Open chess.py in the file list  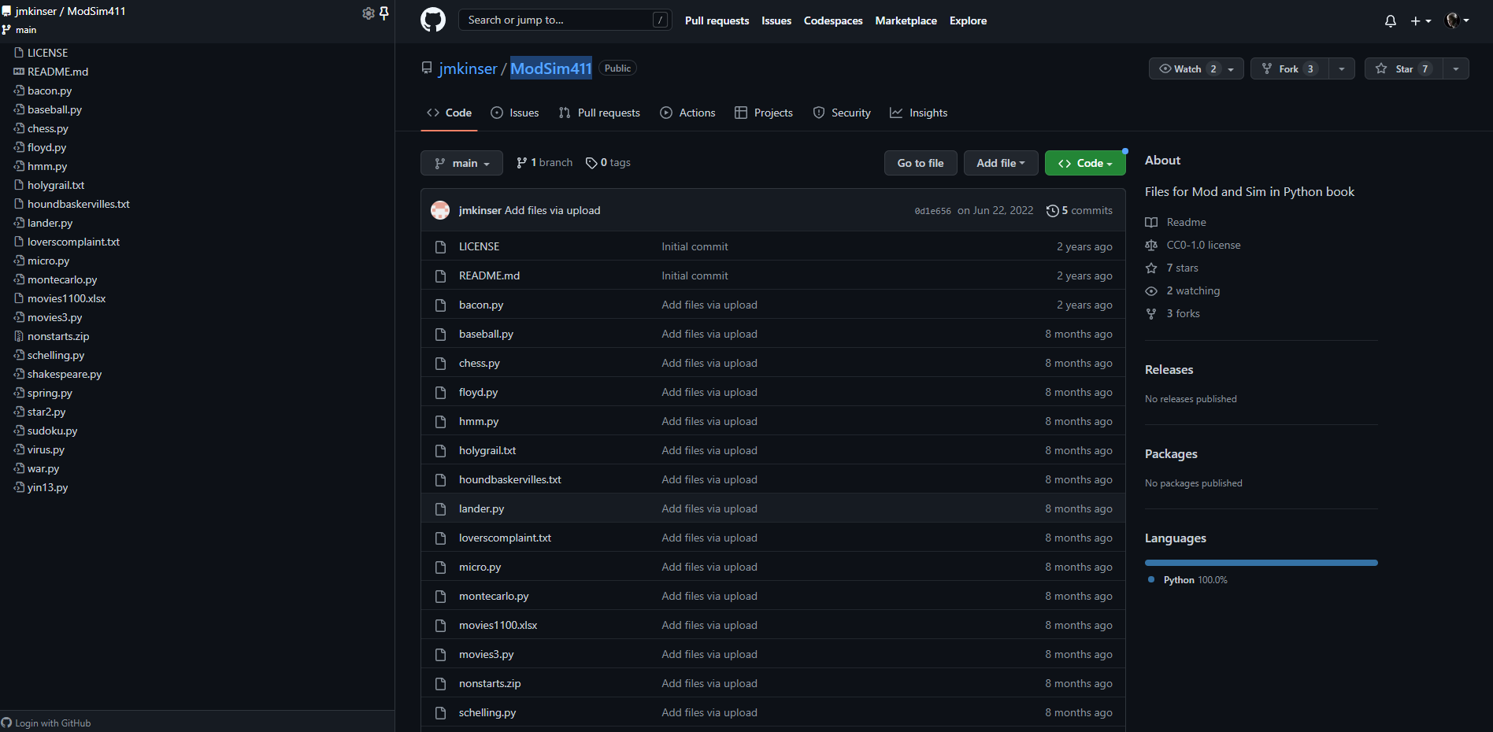point(480,363)
